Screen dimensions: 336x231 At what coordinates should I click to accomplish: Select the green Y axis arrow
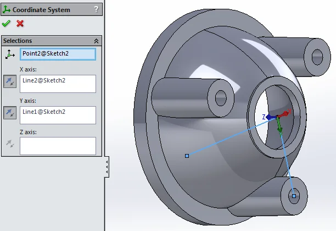pyautogui.click(x=279, y=128)
